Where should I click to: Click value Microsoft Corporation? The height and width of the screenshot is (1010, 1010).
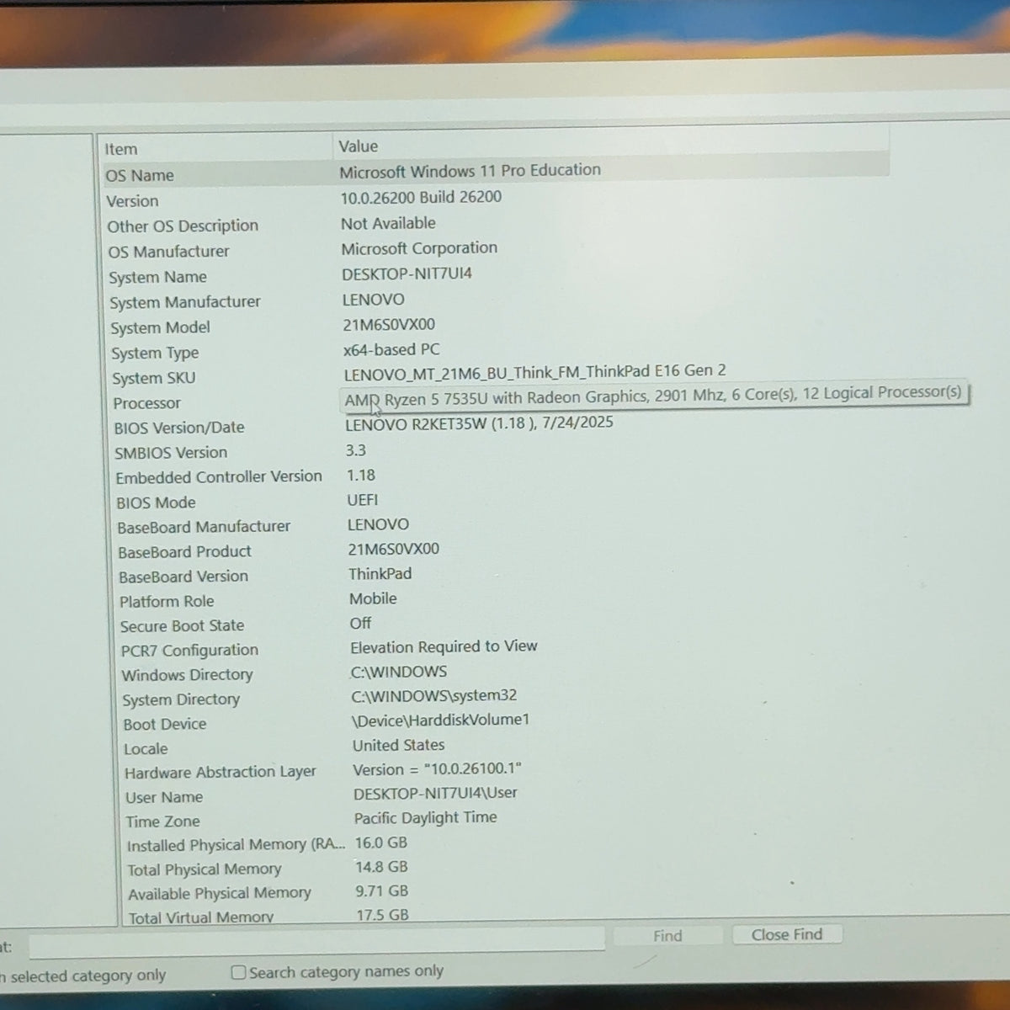click(419, 248)
